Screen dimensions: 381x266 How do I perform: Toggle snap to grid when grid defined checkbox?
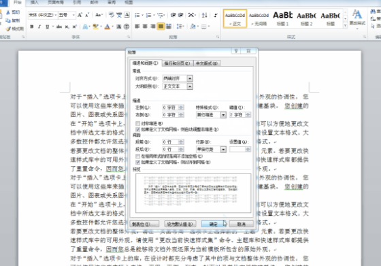coord(137,162)
